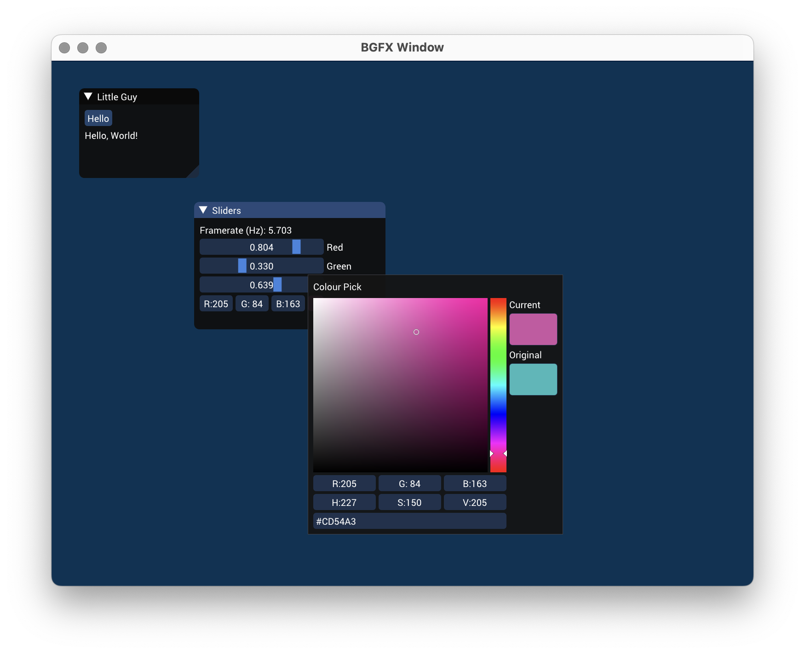
Task: Click the teal Original color swatch
Action: coord(533,379)
